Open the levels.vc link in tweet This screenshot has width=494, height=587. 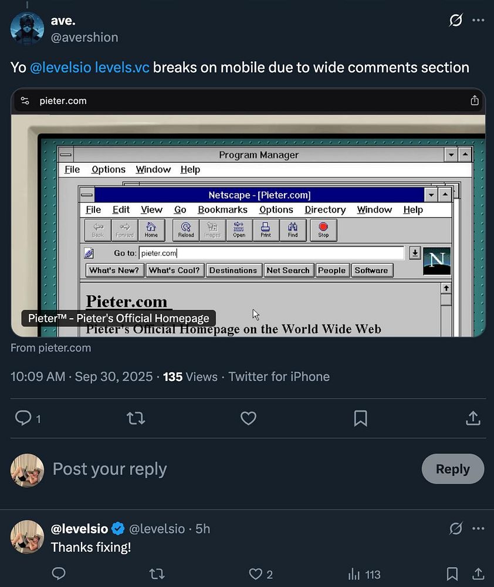point(122,68)
